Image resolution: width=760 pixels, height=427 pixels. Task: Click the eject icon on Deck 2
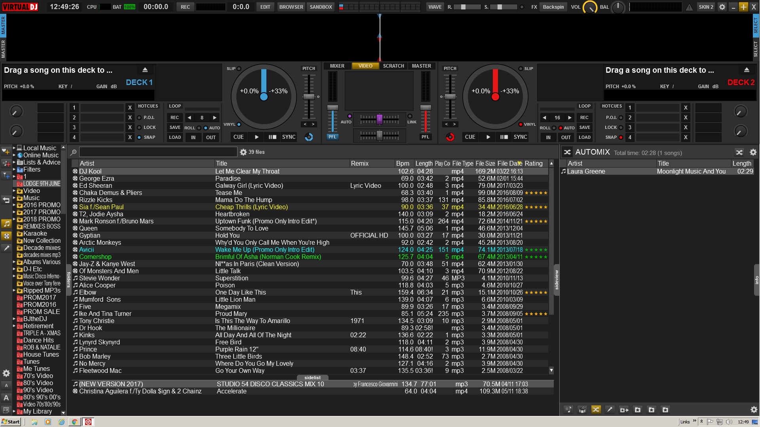pyautogui.click(x=747, y=70)
